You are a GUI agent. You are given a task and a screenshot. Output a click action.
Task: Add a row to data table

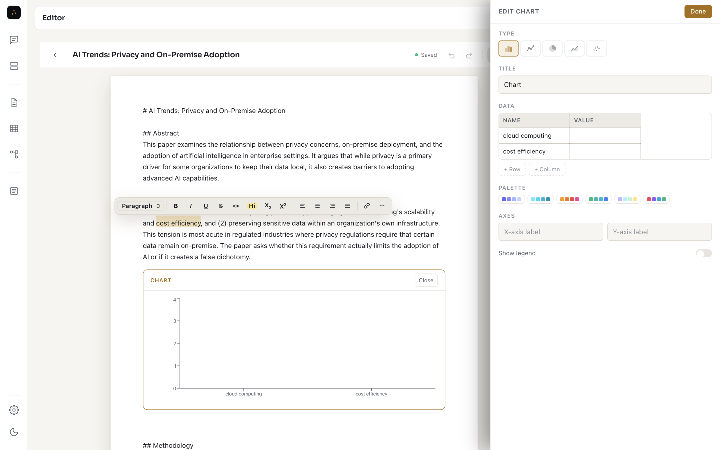[512, 169]
